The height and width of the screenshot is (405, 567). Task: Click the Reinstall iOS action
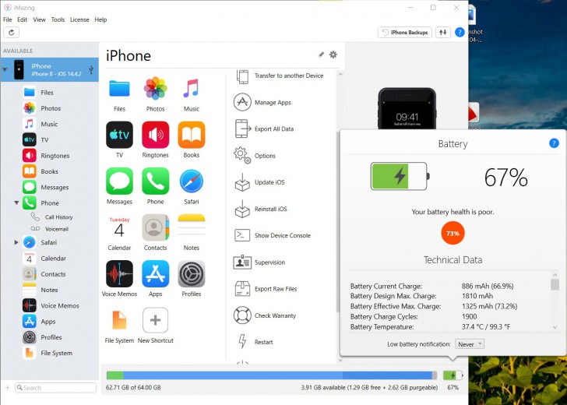260,209
